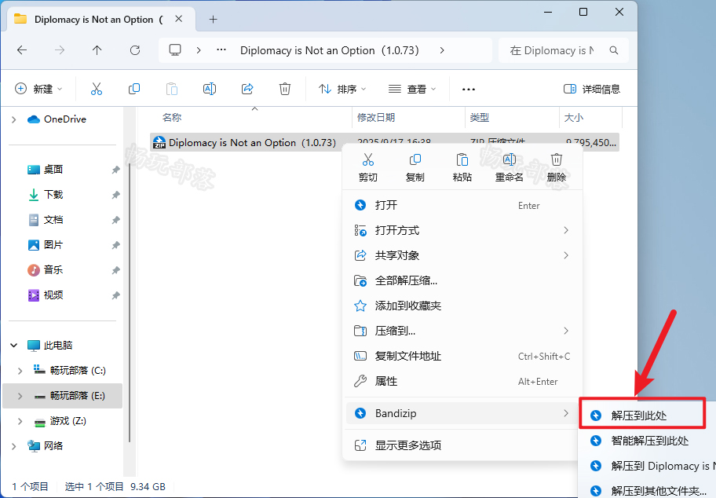Select the 畅玩部落 (E:) drive

point(63,396)
